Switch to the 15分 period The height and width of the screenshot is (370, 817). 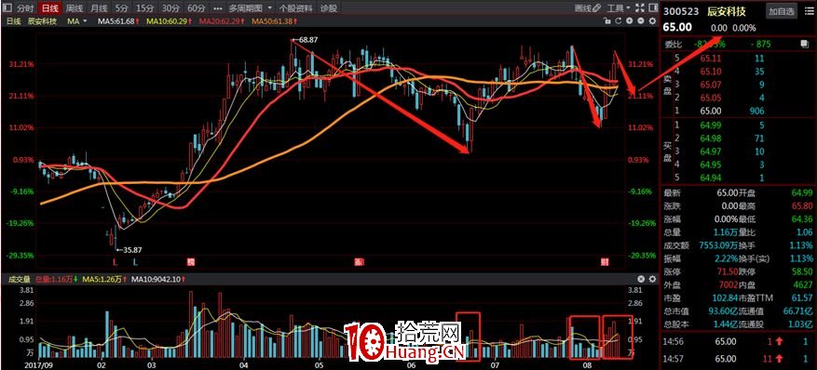(x=144, y=8)
